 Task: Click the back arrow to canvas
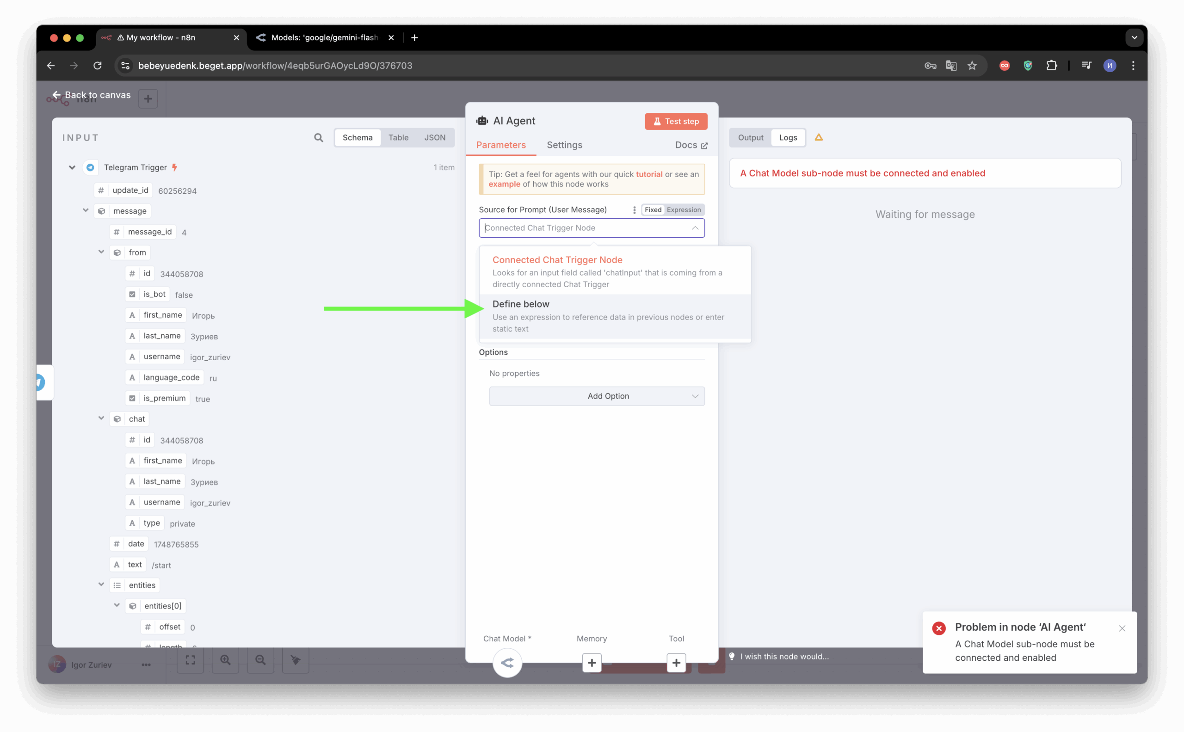point(57,95)
